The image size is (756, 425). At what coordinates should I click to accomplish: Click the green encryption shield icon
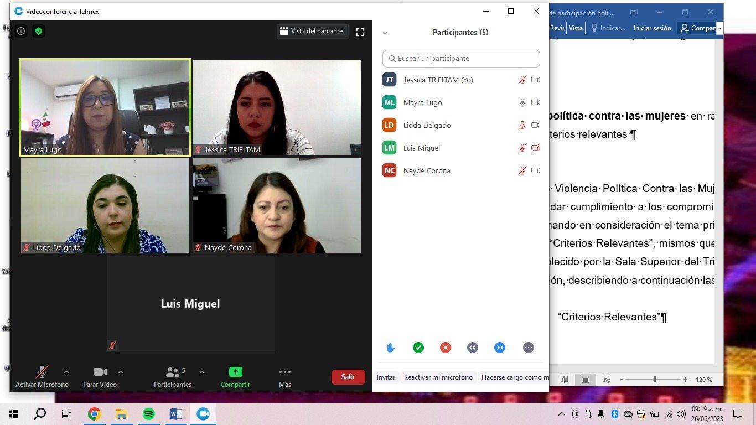coord(39,31)
